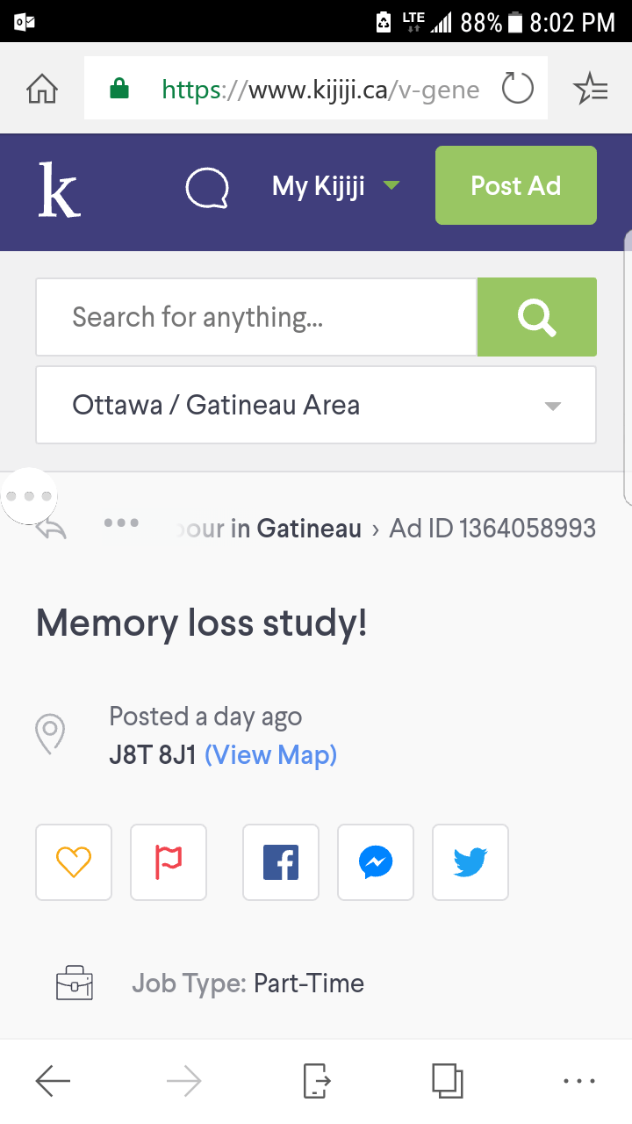Focus the Search for anything field

256,317
